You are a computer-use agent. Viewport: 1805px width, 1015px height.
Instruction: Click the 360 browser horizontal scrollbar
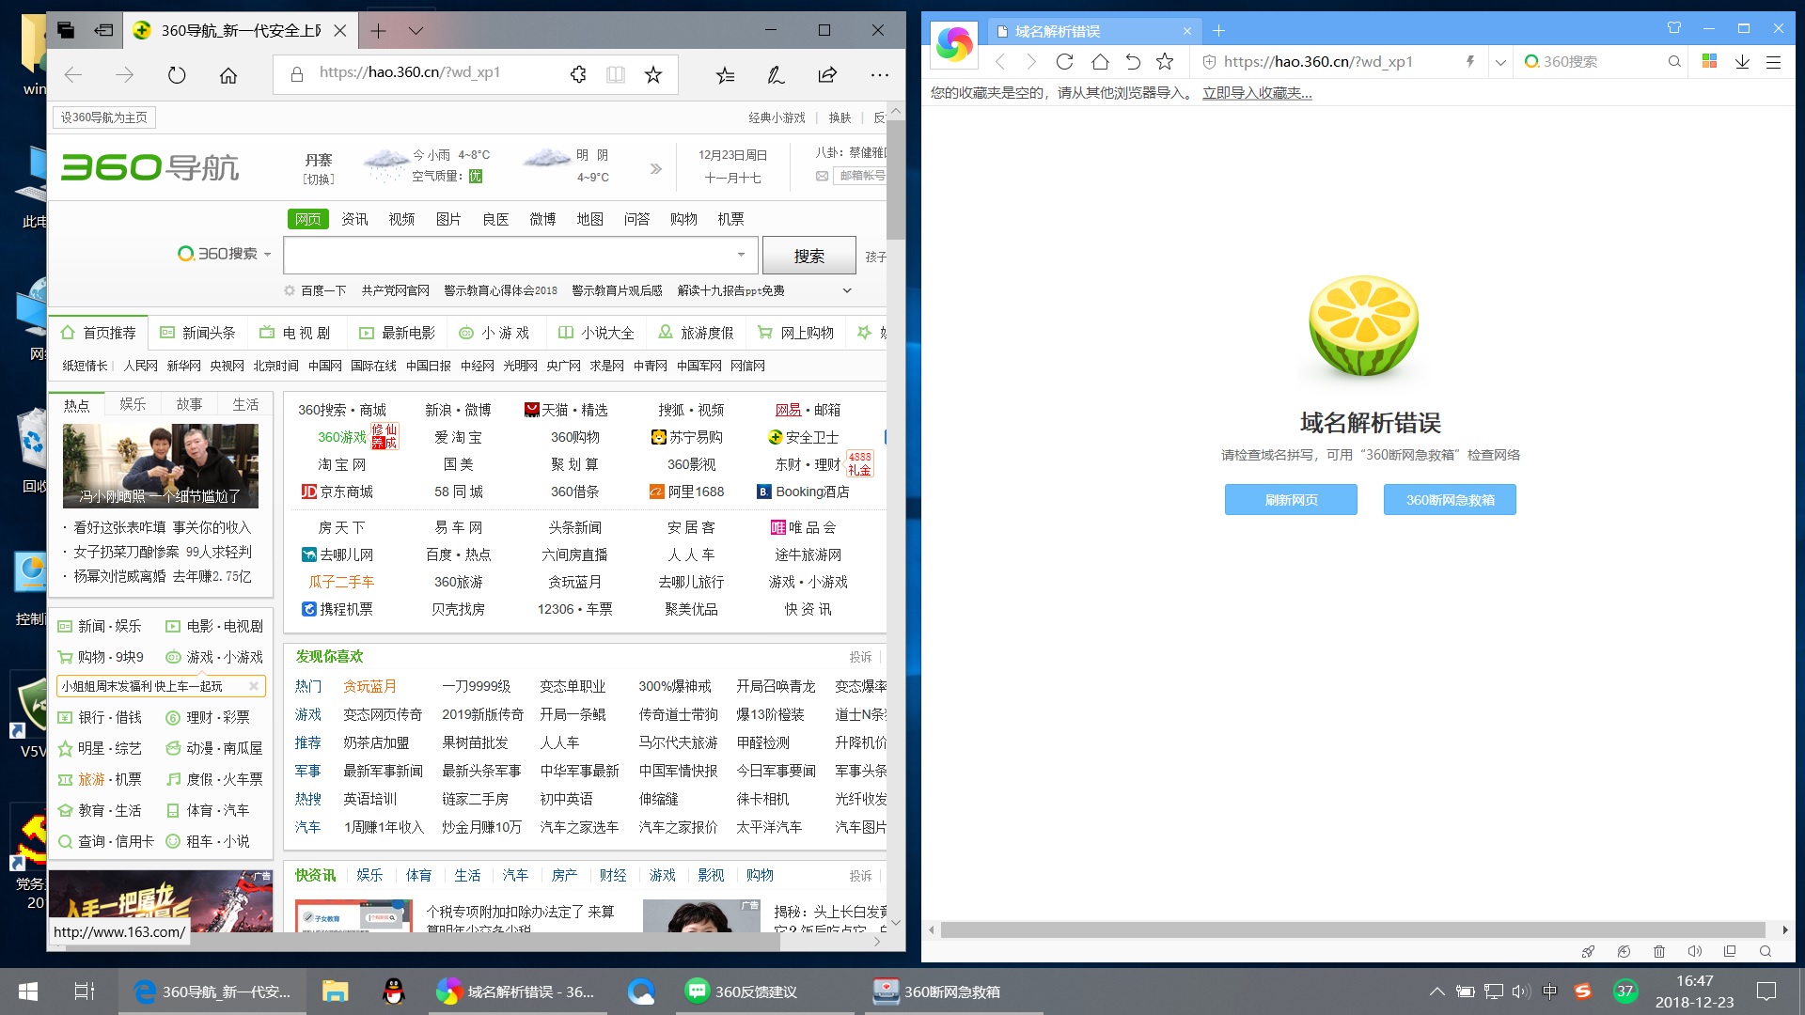click(1352, 930)
